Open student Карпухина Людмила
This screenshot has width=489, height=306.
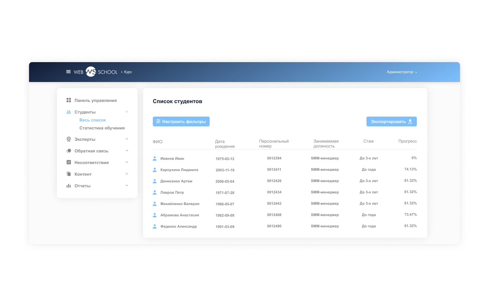[179, 170]
